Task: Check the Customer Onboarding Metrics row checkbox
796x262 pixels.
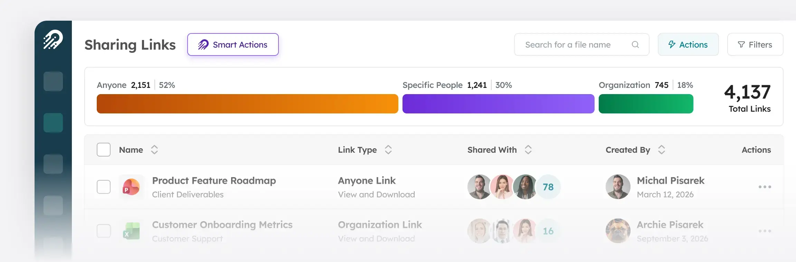Action: (103, 231)
